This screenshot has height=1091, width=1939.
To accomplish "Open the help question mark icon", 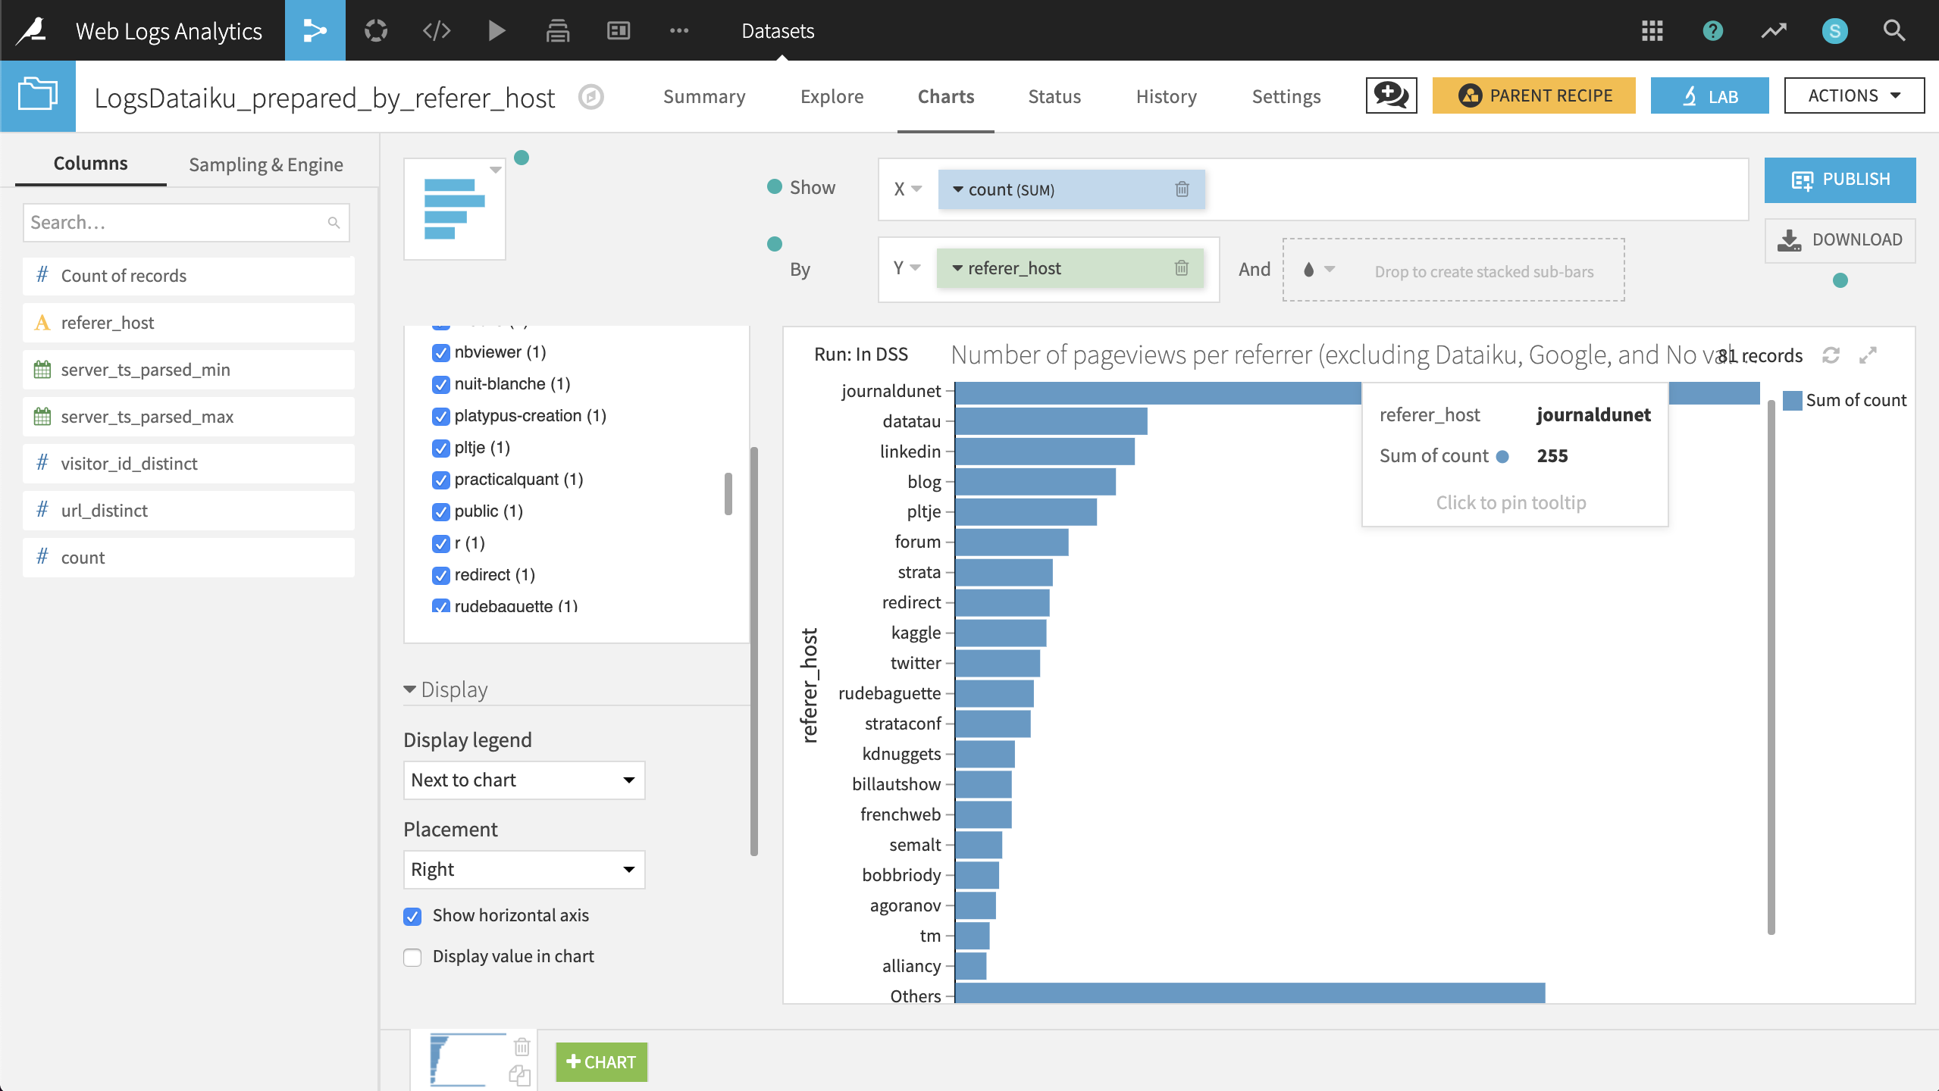I will tap(1712, 30).
